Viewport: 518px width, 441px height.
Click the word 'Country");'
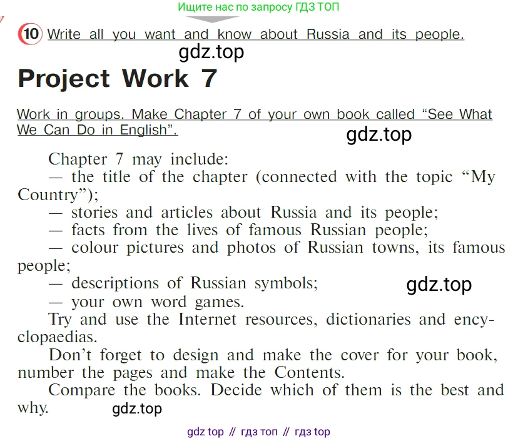(x=58, y=195)
